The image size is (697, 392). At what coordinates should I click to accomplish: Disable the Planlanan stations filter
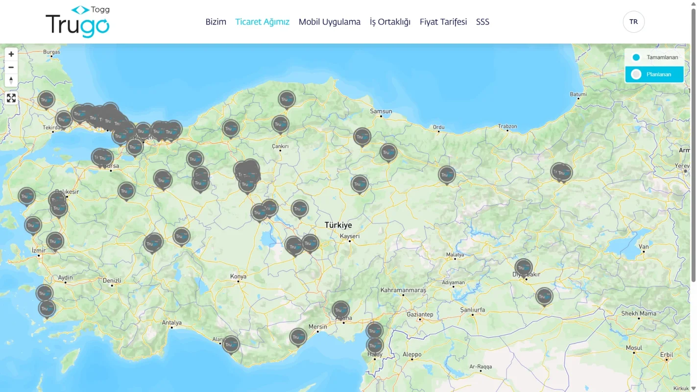tap(654, 74)
